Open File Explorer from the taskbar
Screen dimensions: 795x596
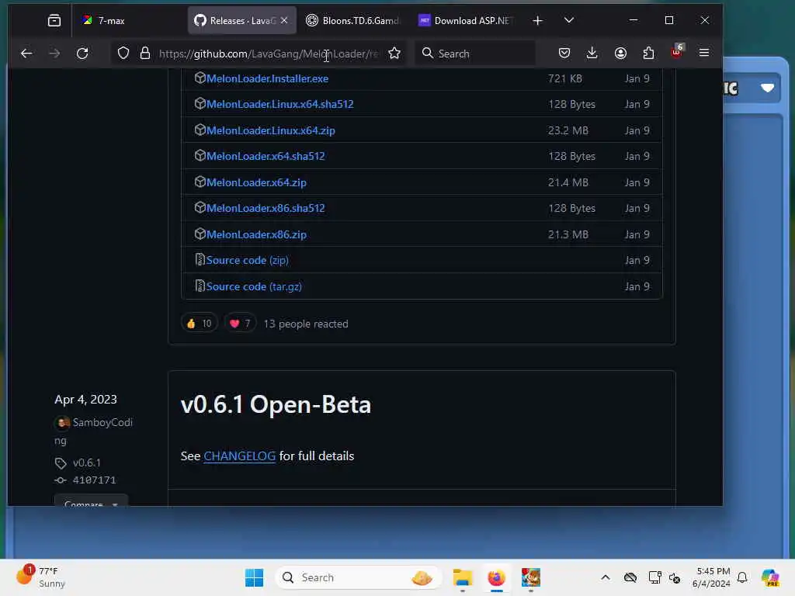(x=463, y=577)
